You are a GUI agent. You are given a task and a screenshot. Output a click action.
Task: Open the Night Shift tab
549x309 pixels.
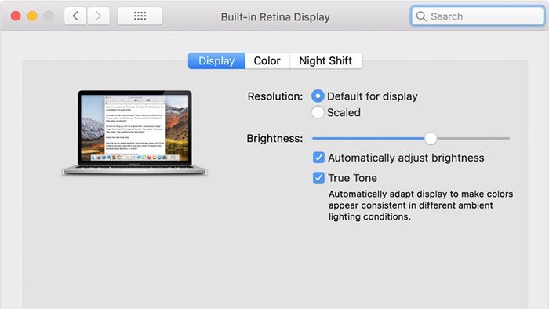pyautogui.click(x=326, y=61)
